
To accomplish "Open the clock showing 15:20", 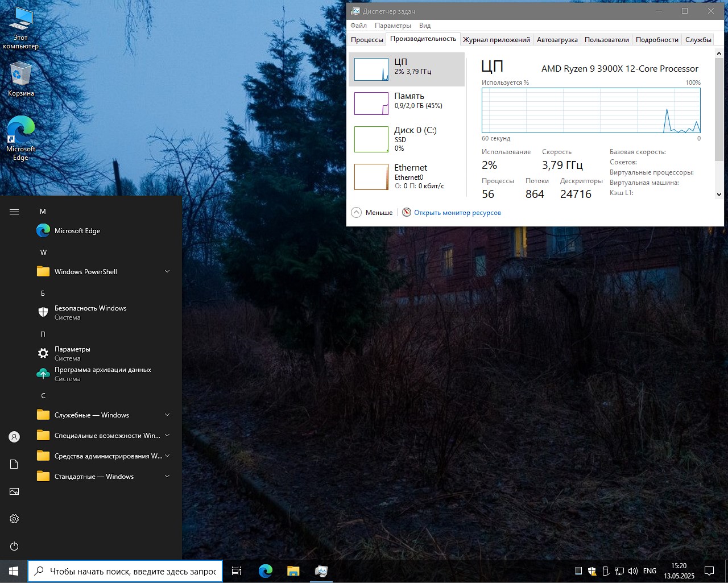I will pos(679,571).
